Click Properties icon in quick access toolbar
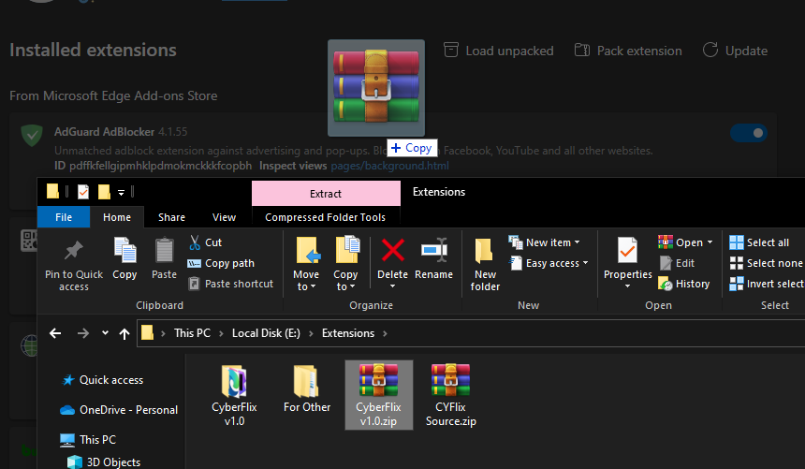Screen dimensions: 805x469 pyautogui.click(x=82, y=192)
